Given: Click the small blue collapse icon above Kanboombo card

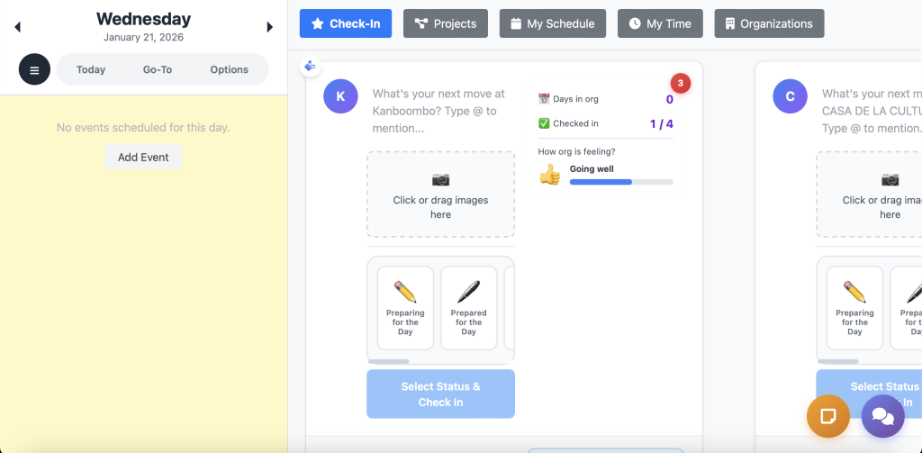Looking at the screenshot, I should tap(311, 66).
